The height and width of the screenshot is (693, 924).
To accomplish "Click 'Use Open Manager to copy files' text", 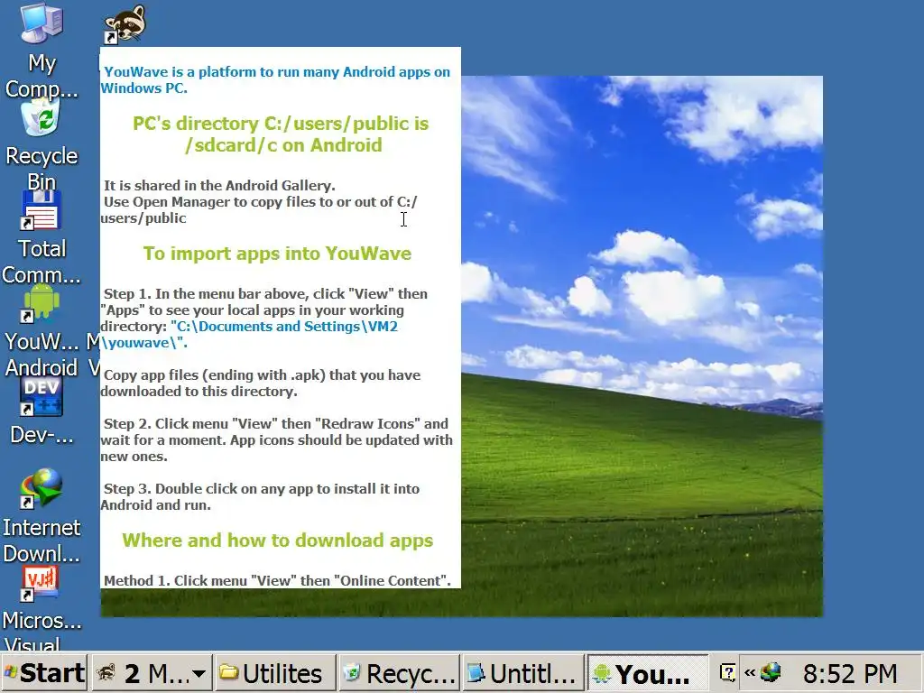I will [259, 209].
